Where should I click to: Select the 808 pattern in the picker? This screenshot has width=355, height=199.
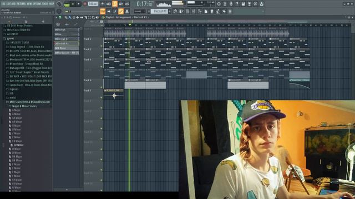67,53
